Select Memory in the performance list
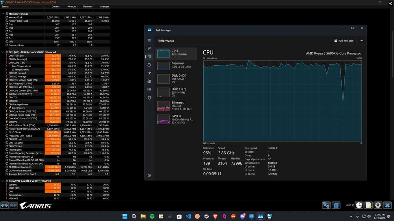The width and height of the screenshot is (394, 221). (x=176, y=66)
